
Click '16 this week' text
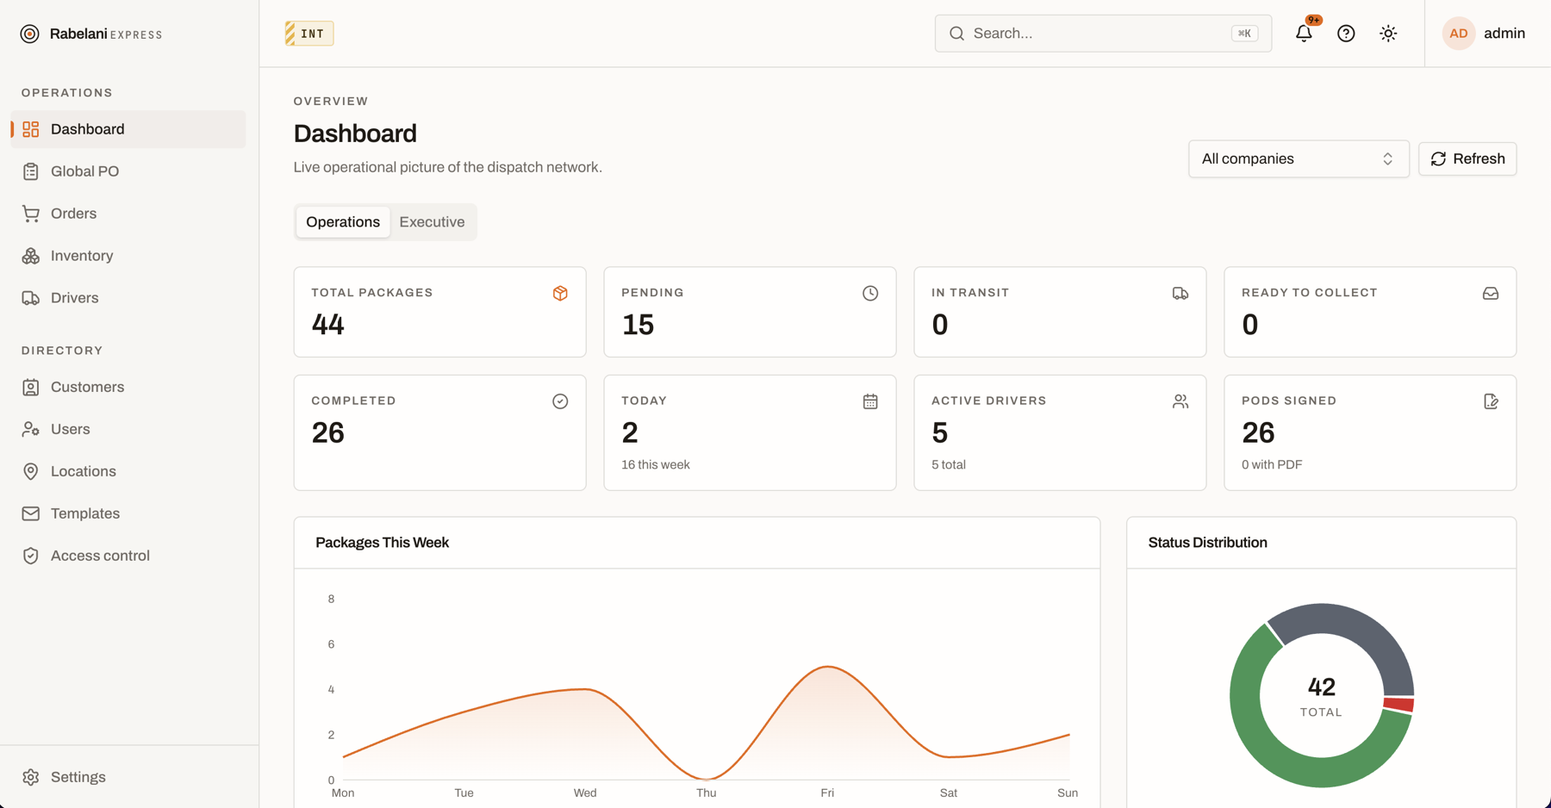coord(656,465)
